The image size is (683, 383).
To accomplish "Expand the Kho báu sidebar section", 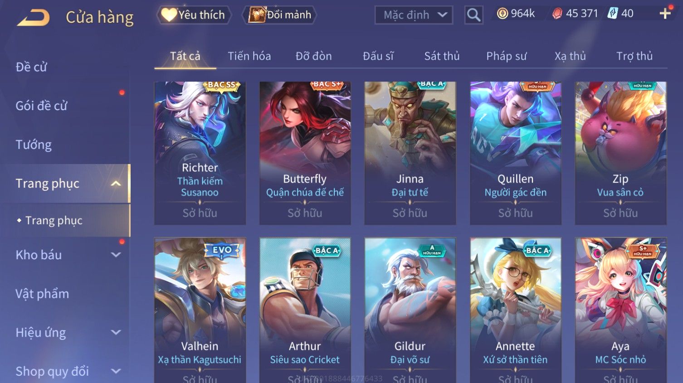I will (116, 255).
